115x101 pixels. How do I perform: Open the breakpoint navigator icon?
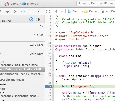31,11
